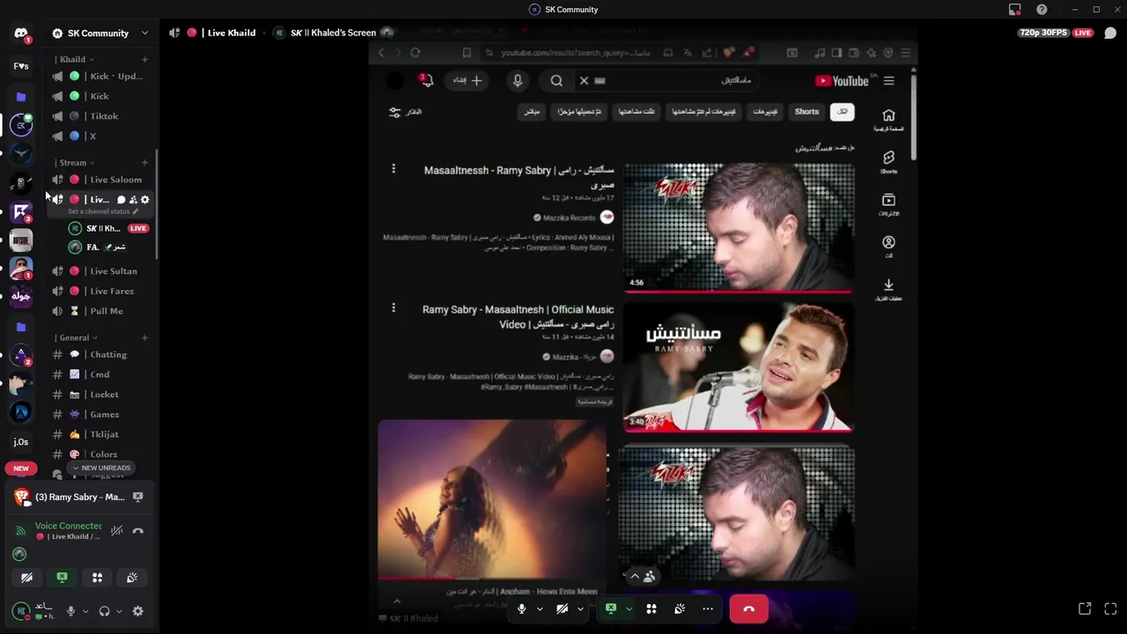Open chat bubble icon at top right
Viewport: 1127px width, 634px height.
pos(1110,33)
